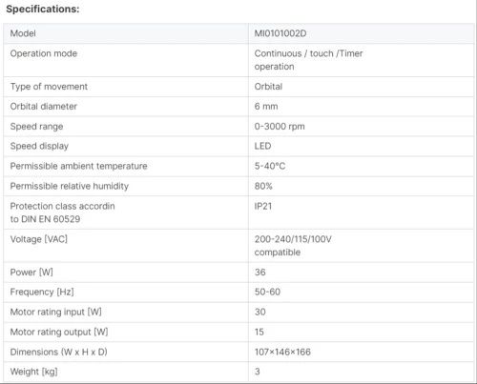Click the 6 mm orbital diameter value
Image resolution: width=477 pixels, height=384 pixels.
point(266,107)
